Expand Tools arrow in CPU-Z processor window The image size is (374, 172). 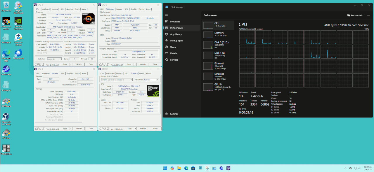click(x=71, y=64)
